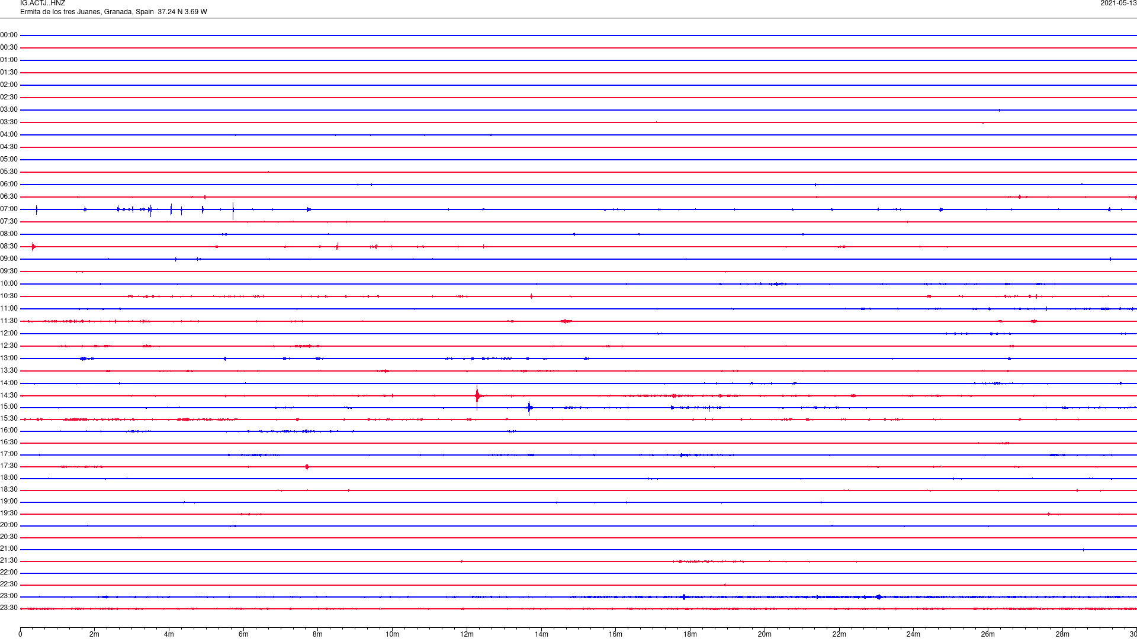Select the 07:30 trace time label

coord(9,222)
